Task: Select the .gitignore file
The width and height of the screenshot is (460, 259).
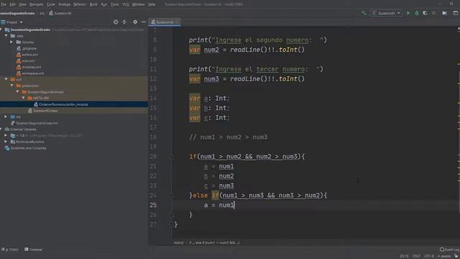Action: [27, 48]
